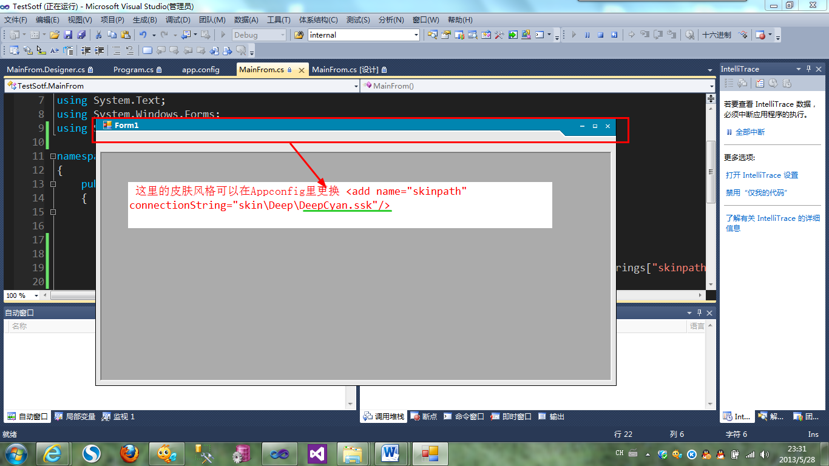This screenshot has width=829, height=466.
Task: Open the TestSotf.MainFrom class dropdown
Action: (x=356, y=86)
